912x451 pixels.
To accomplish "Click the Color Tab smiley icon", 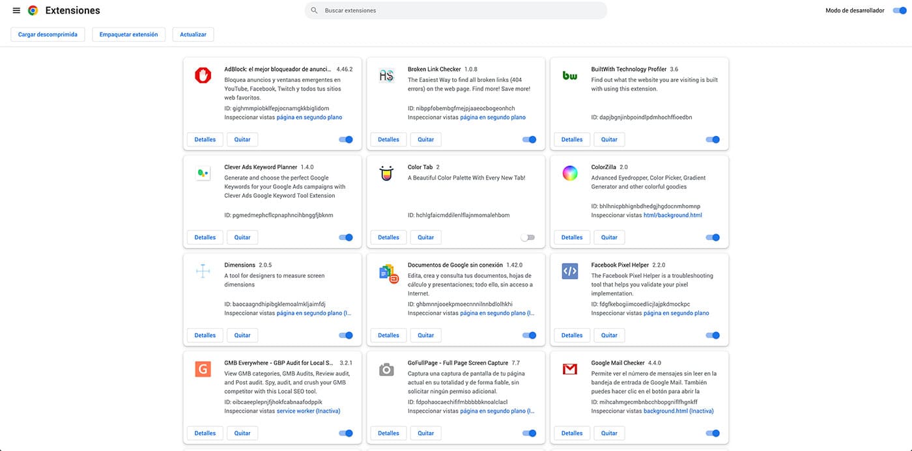I will 386,173.
